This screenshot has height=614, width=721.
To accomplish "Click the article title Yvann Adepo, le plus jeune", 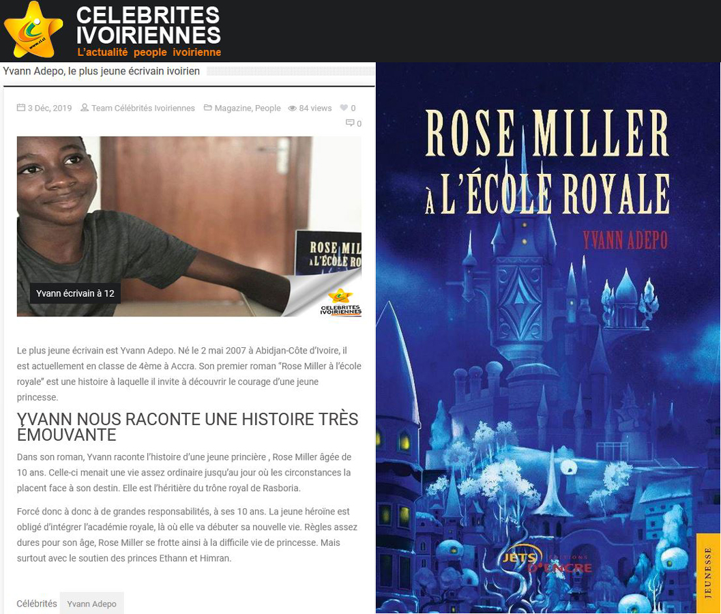I will pos(101,71).
